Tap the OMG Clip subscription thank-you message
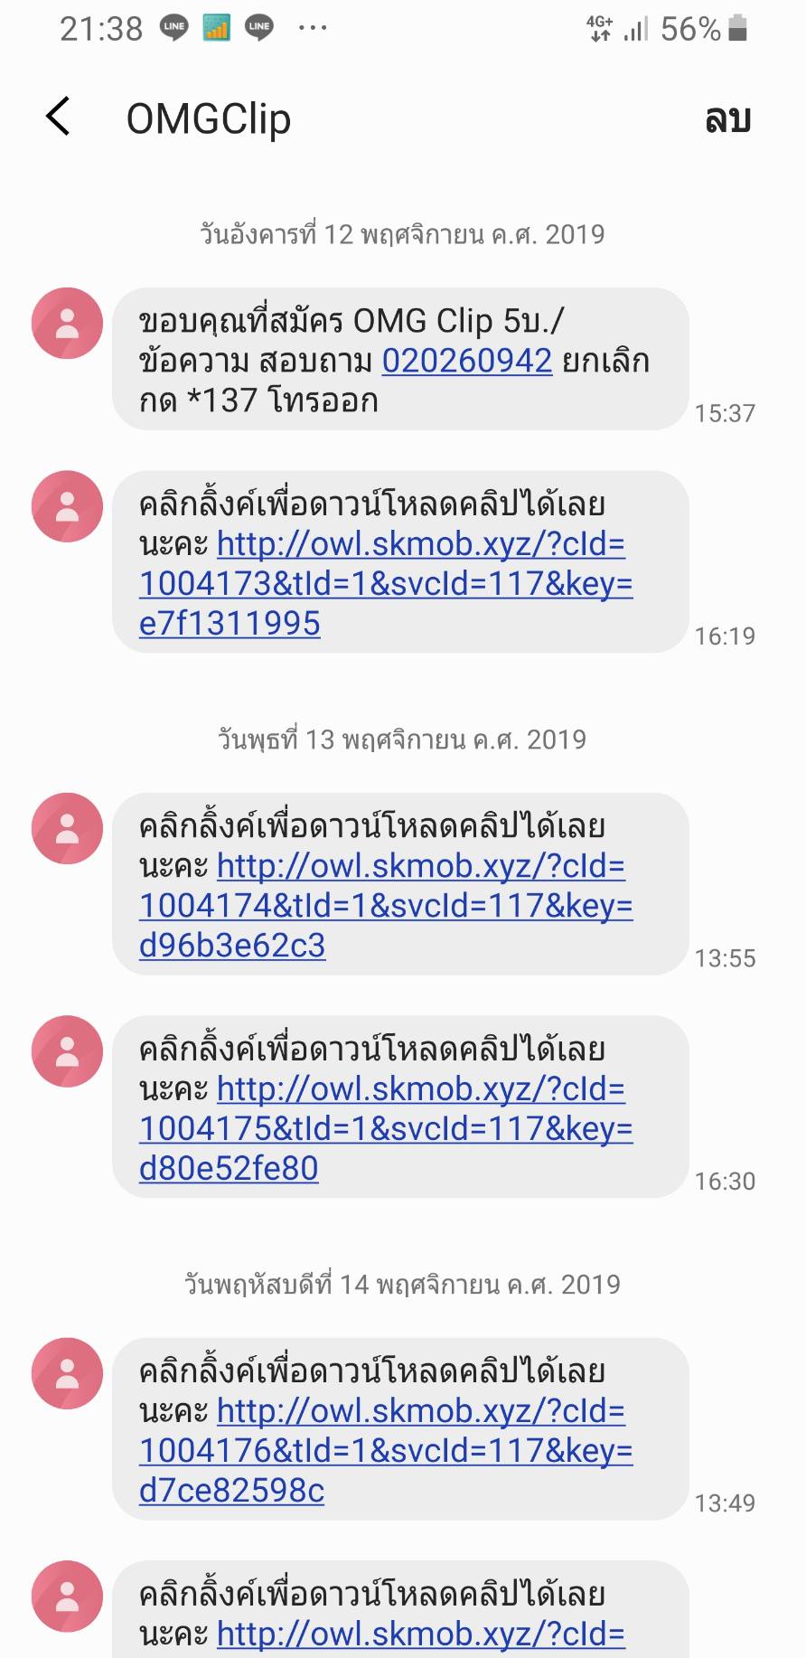The height and width of the screenshot is (1658, 806). tap(399, 360)
